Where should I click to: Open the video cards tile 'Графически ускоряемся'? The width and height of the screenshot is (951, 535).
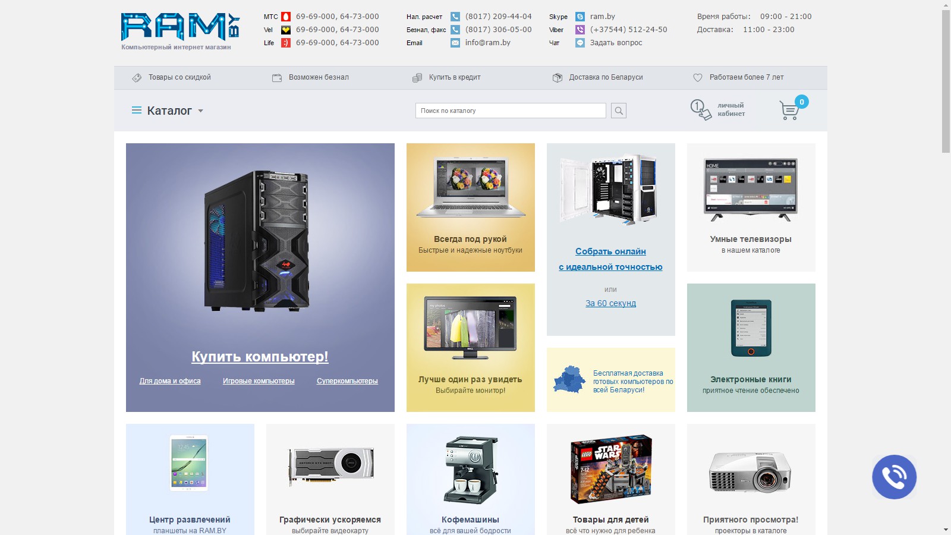pos(330,479)
